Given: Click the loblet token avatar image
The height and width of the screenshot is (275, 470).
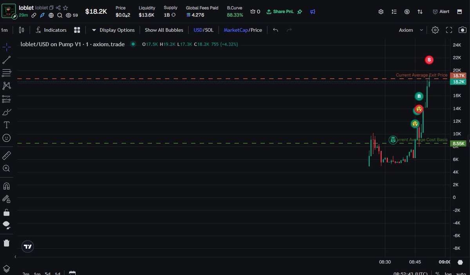Looking at the screenshot, I should [8, 11].
